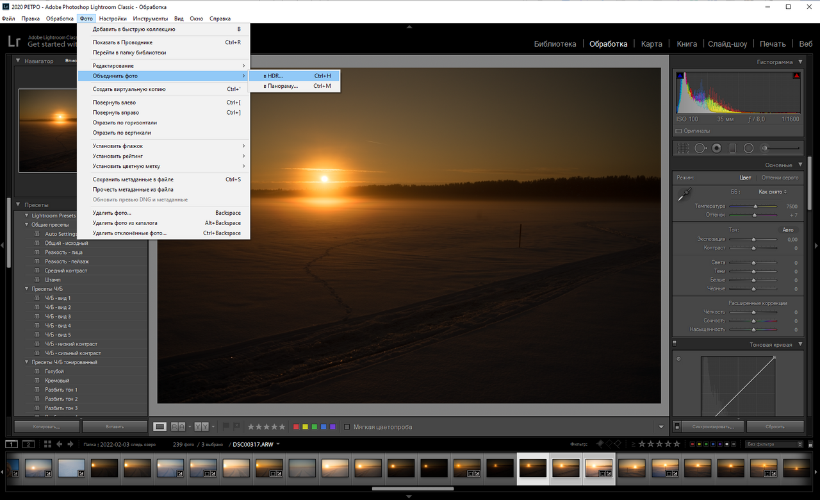This screenshot has height=500, width=820.
Task: Collapse the Lightroom Presets folder
Action: [27, 215]
